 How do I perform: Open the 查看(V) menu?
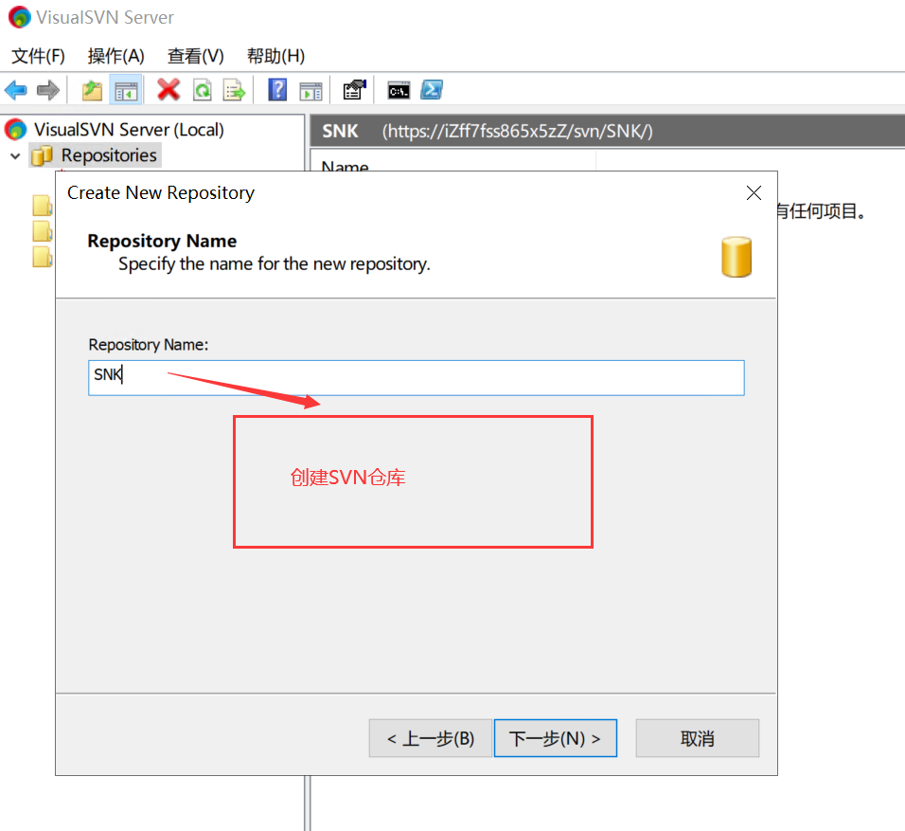195,56
